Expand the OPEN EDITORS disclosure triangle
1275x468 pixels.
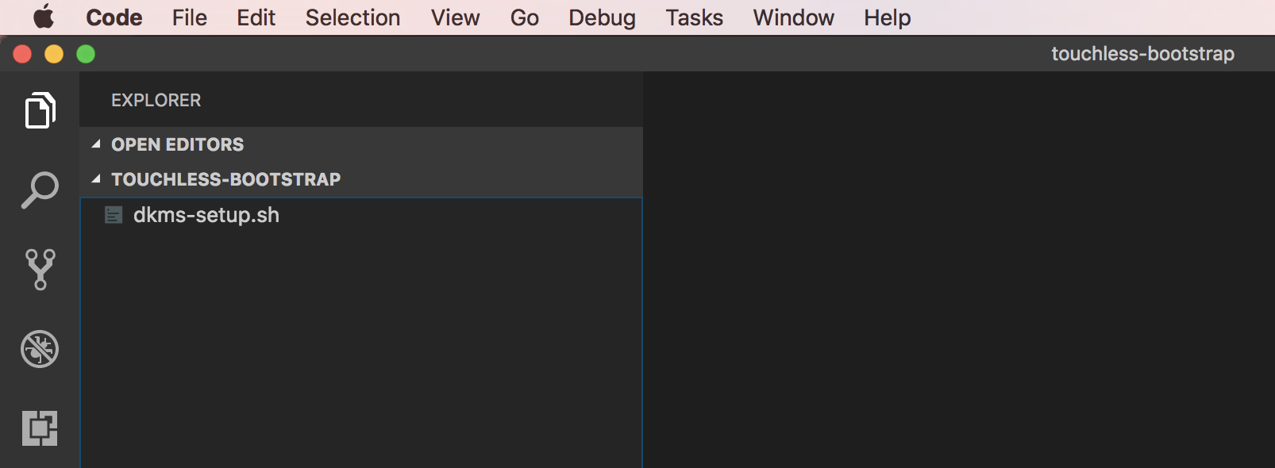pyautogui.click(x=96, y=144)
